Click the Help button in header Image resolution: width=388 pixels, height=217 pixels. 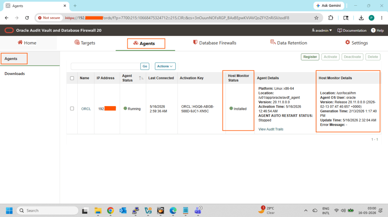click(377, 30)
